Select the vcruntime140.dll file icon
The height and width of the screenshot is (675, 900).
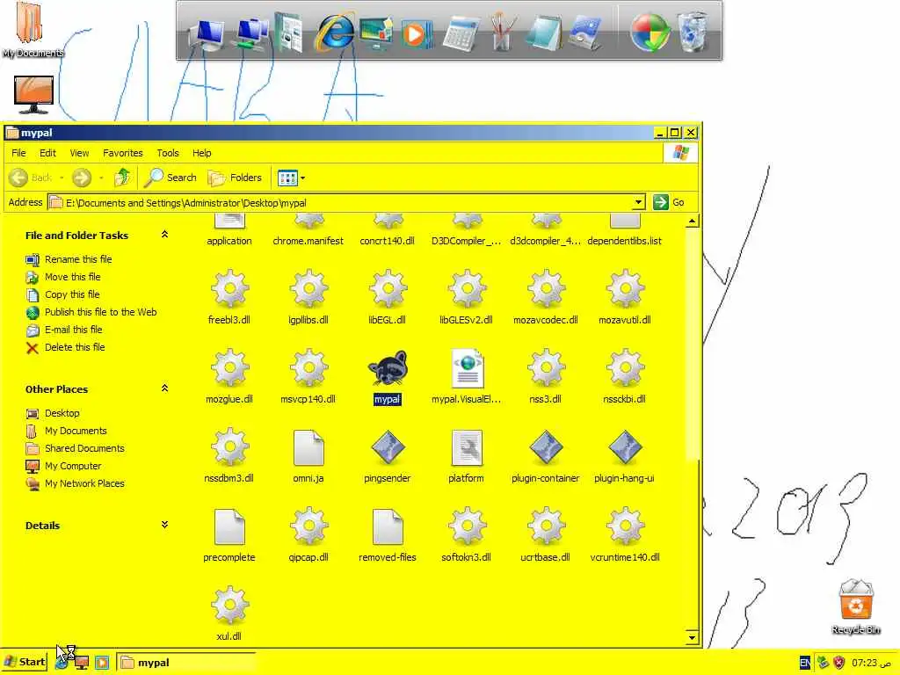[625, 526]
